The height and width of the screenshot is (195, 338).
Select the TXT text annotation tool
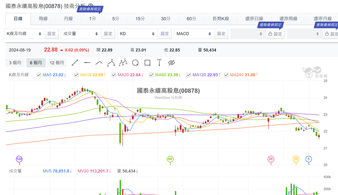pos(159,63)
